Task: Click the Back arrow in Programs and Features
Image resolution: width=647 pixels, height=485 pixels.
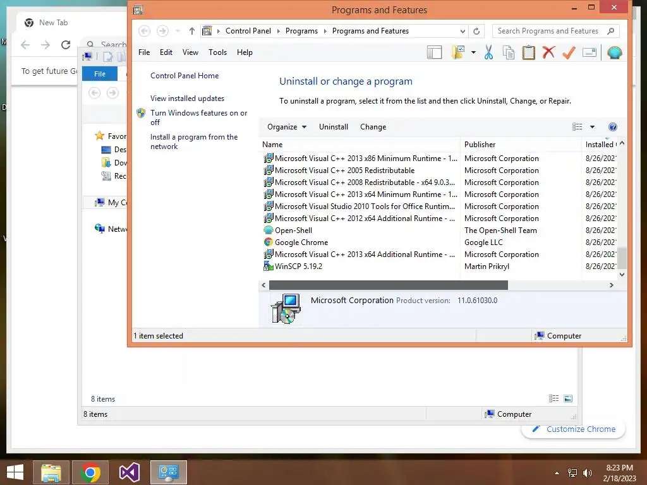Action: 145,31
